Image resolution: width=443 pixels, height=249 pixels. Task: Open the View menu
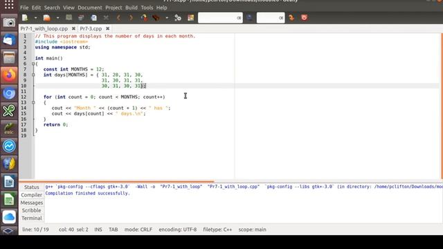pyautogui.click(x=69, y=8)
